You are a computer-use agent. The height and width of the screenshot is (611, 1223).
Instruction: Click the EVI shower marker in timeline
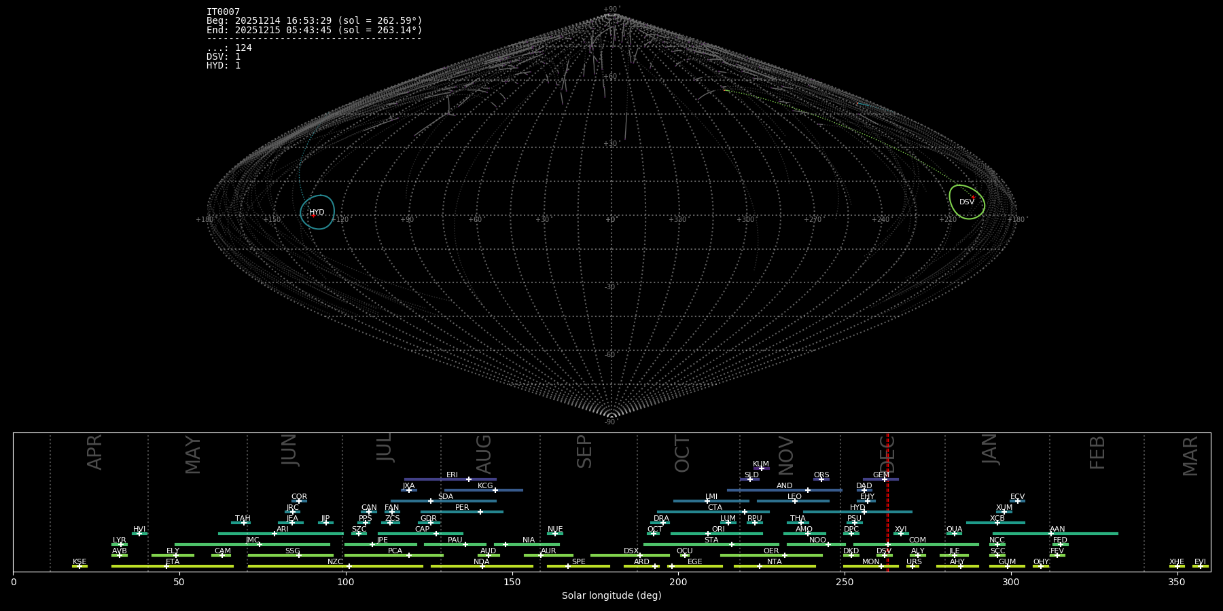1200,566
